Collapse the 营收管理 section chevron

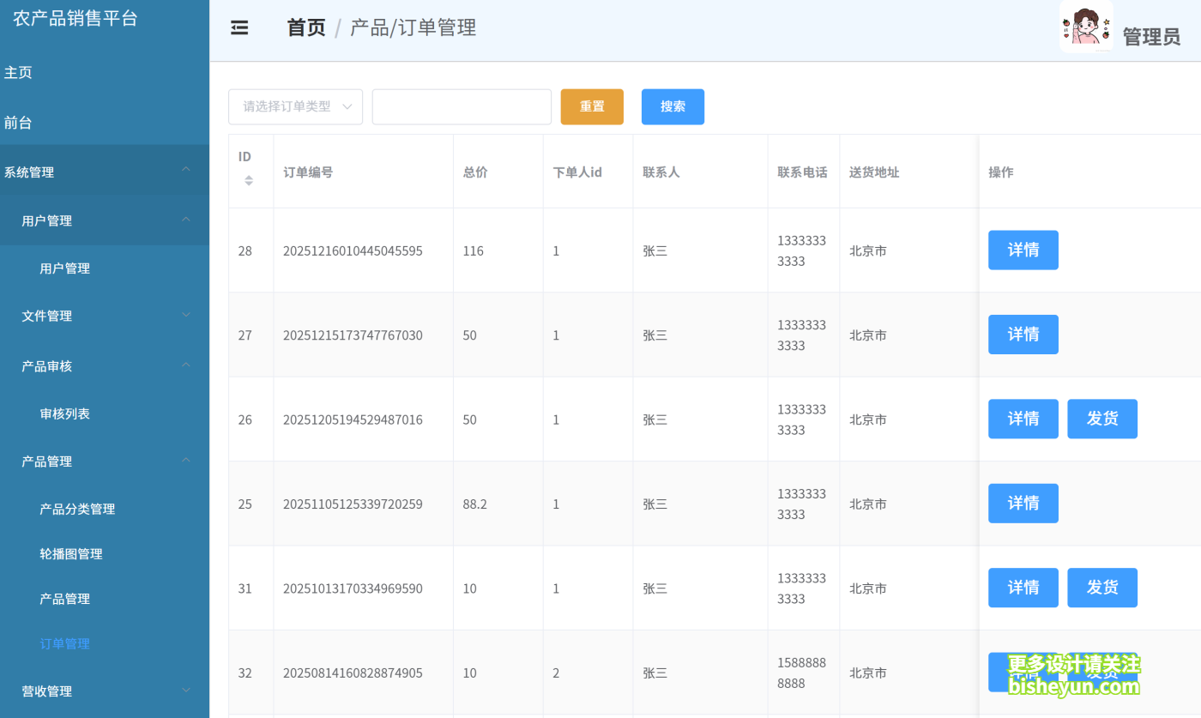point(186,691)
